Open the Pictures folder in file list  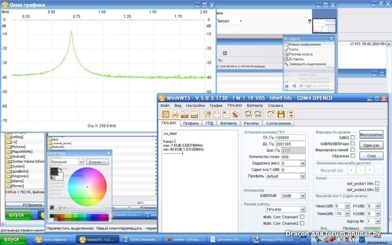[19, 147]
